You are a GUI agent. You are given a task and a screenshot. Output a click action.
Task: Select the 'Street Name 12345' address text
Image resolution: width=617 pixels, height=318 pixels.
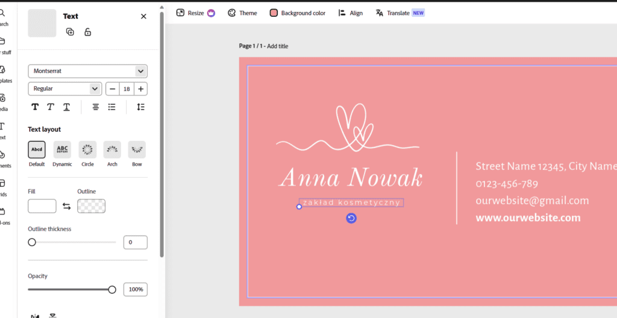(x=546, y=166)
